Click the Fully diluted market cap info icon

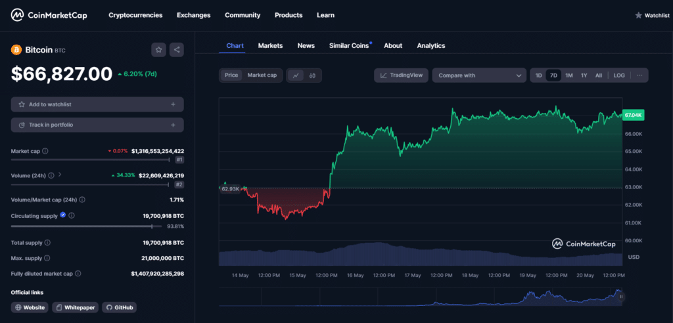pos(78,273)
